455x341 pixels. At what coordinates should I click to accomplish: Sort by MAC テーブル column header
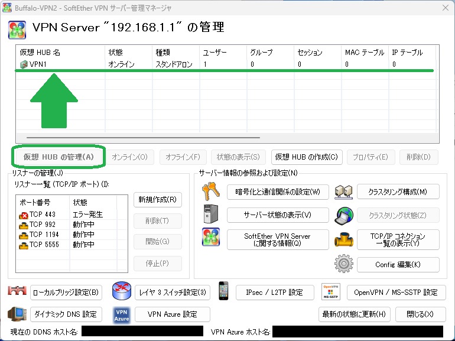(365, 52)
